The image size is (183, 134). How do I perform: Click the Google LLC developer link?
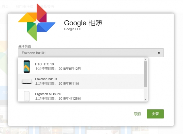click(72, 29)
